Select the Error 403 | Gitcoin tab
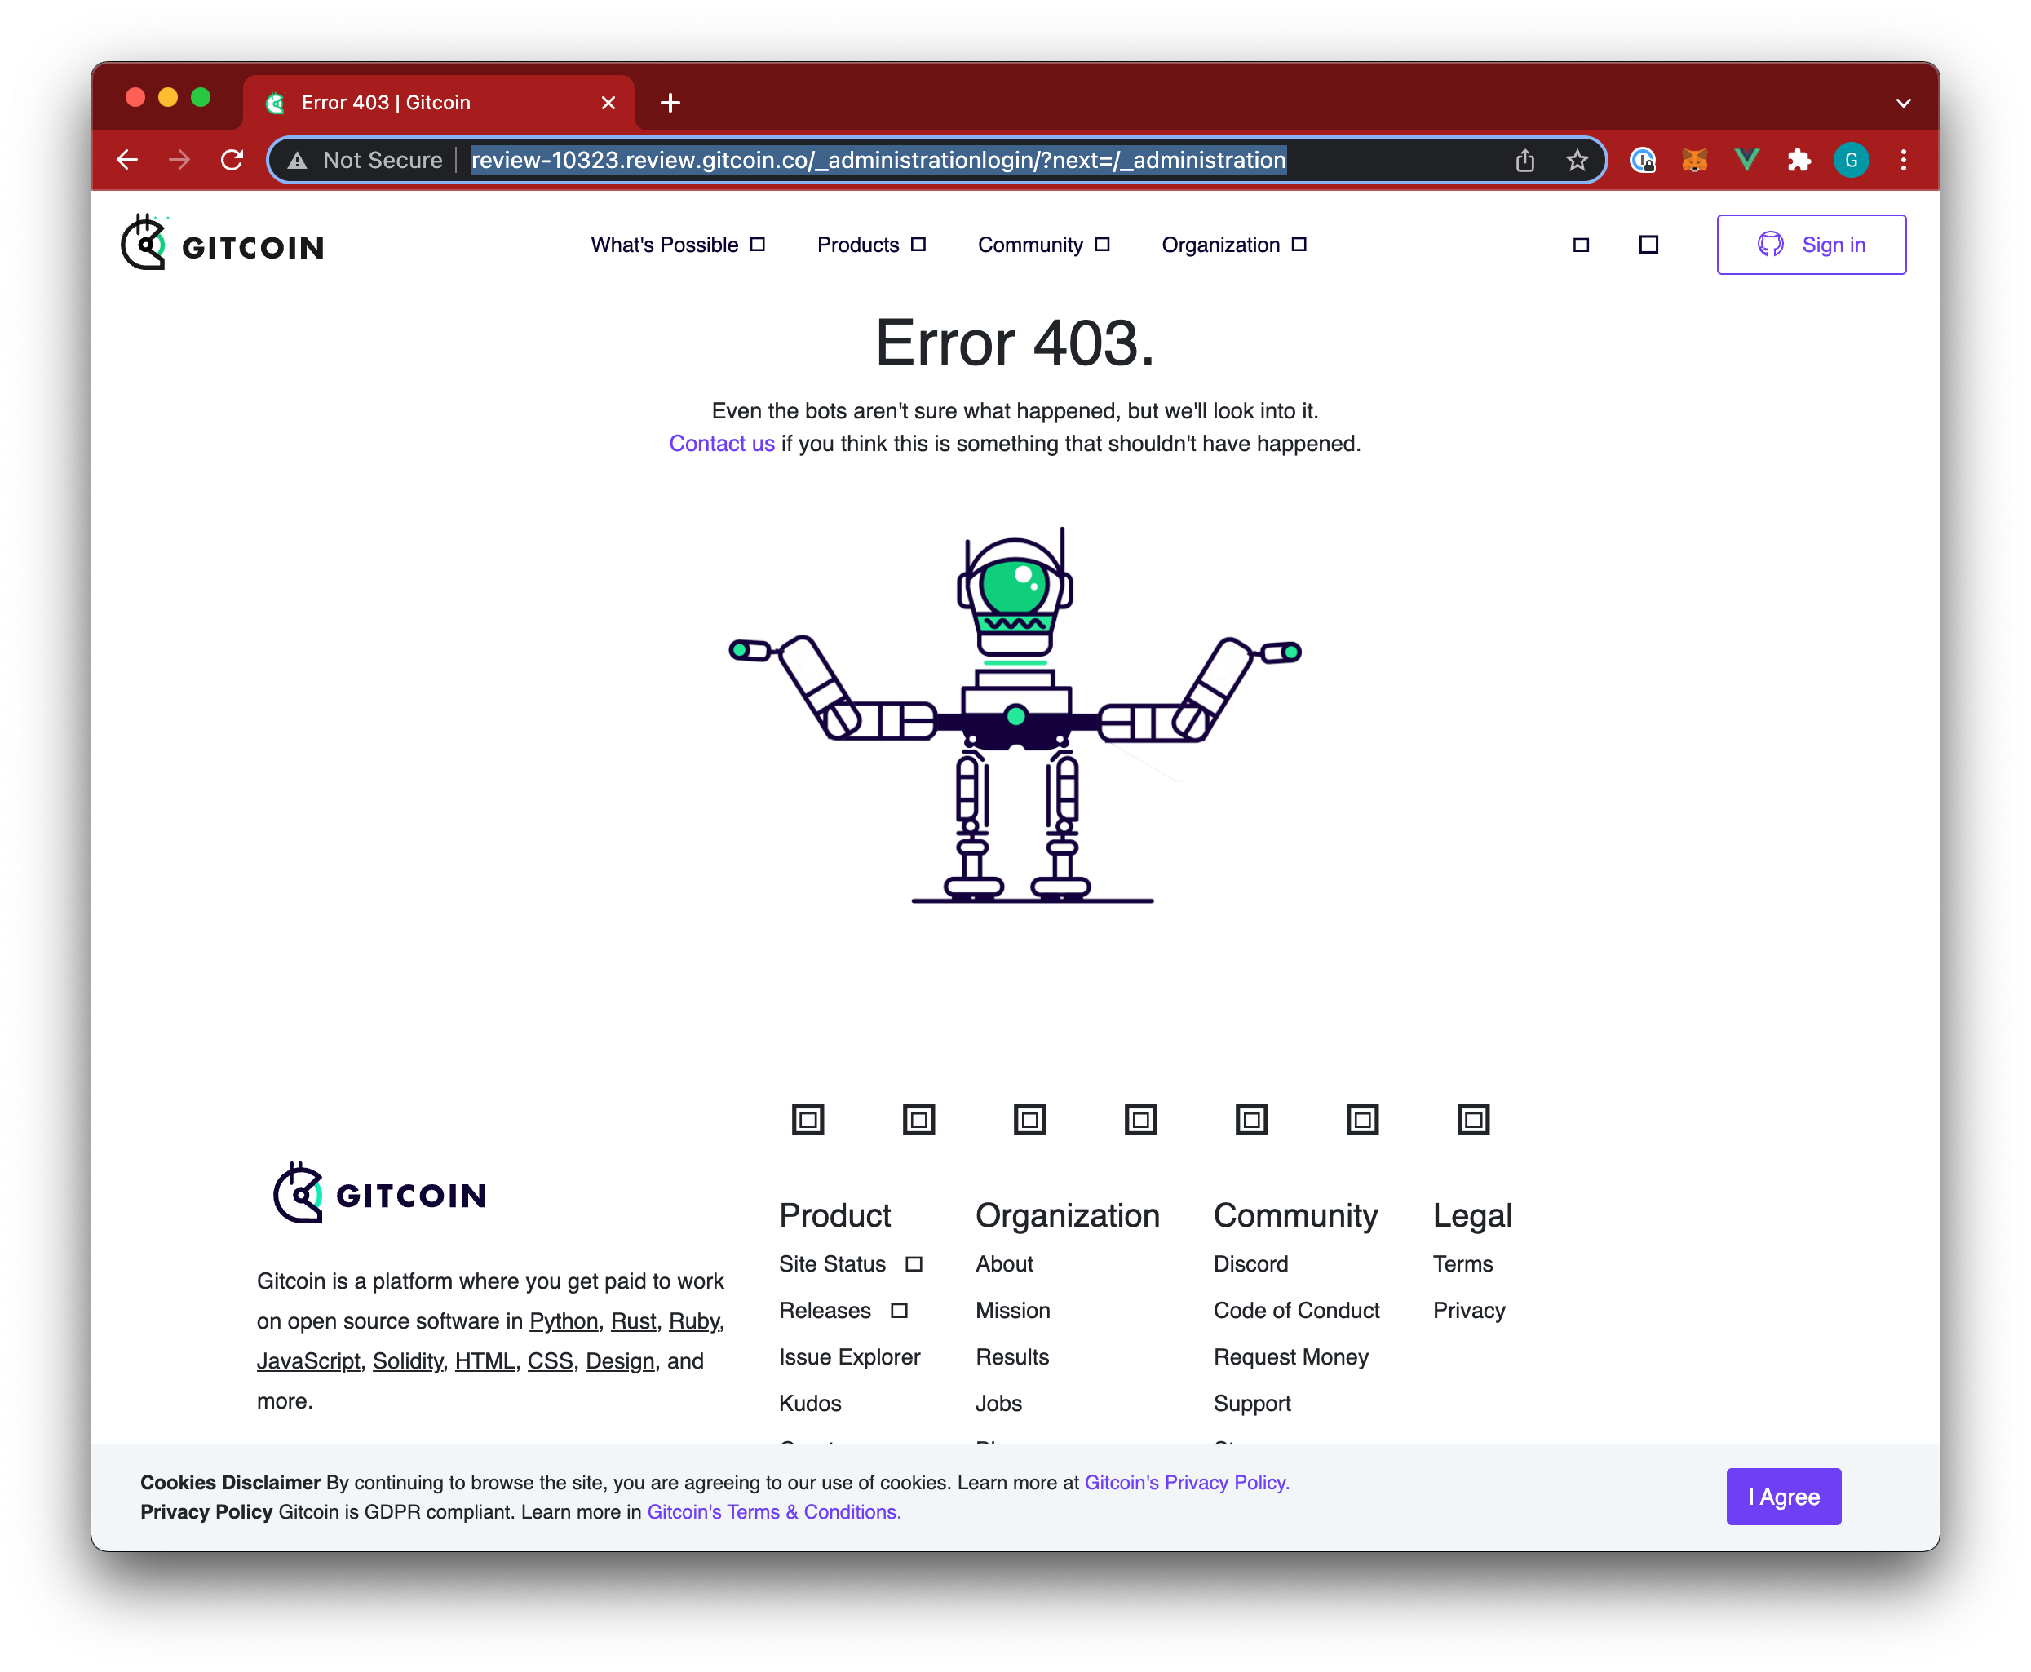This screenshot has width=2031, height=1672. point(439,102)
